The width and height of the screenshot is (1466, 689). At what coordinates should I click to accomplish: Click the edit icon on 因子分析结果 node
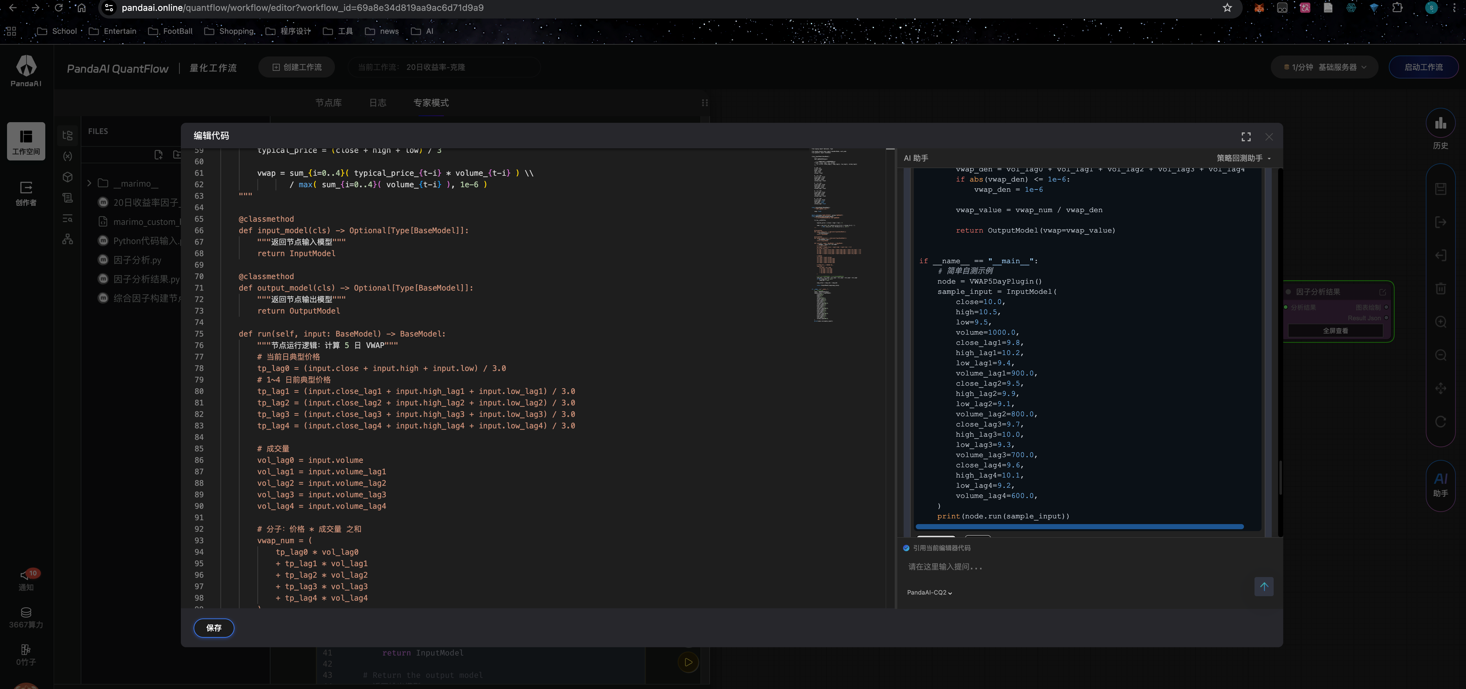coord(1382,292)
